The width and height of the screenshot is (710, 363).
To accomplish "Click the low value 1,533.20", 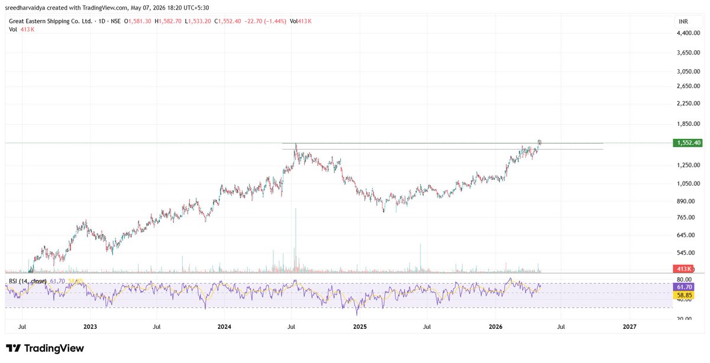I will coord(200,21).
